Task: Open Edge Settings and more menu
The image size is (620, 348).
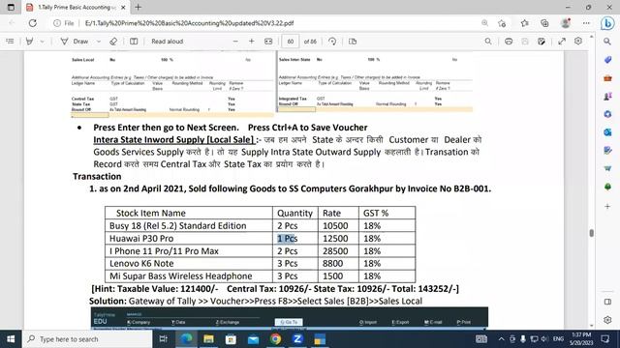Action: [586, 23]
